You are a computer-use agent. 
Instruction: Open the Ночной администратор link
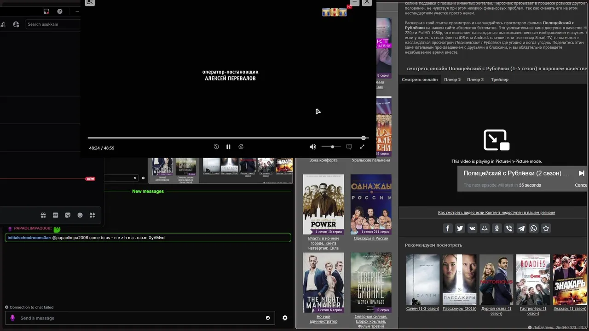tap(323, 319)
